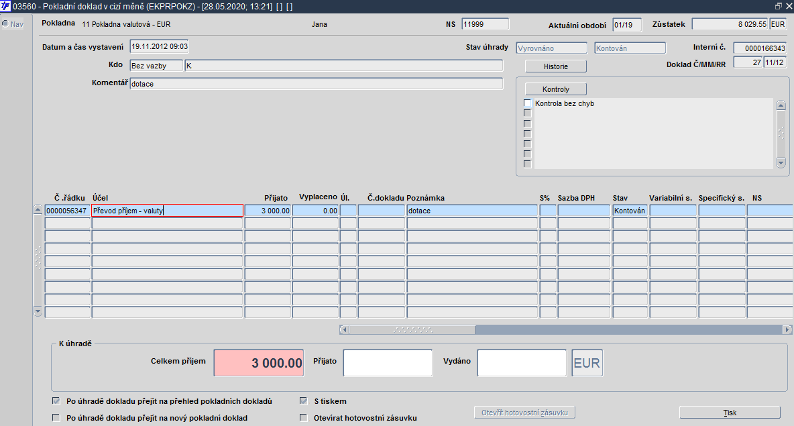Image resolution: width=794 pixels, height=426 pixels.
Task: Click the rows table scroll up arrow
Action: coord(38,209)
